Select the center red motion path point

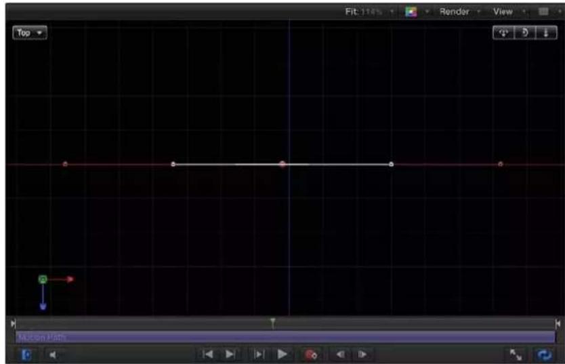282,164
